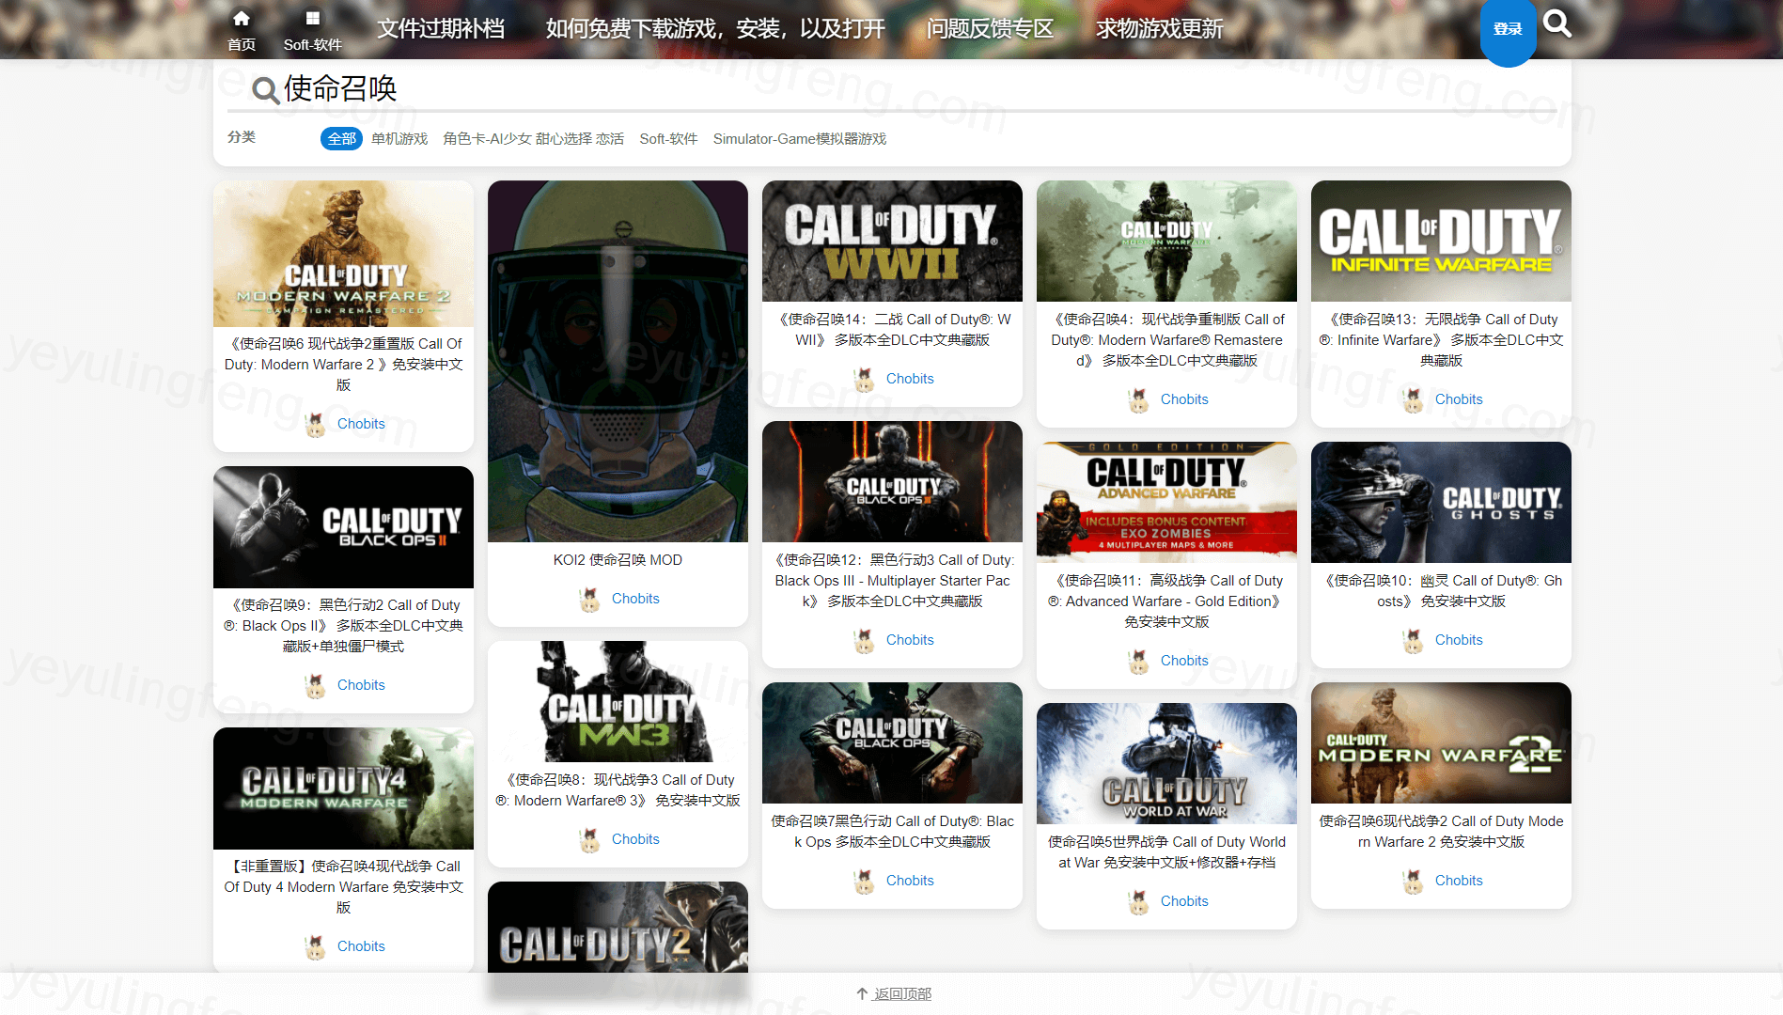The image size is (1783, 1015).
Task: Click Chobits avatar under KOI2 使命召唤 MOD
Action: click(590, 599)
